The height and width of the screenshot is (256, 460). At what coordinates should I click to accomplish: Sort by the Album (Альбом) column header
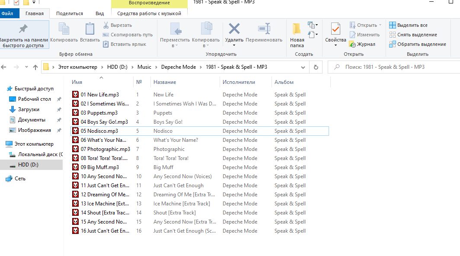point(284,82)
